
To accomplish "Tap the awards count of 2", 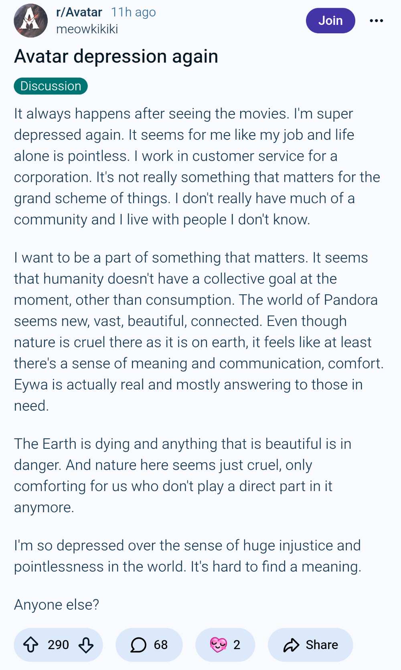I will [237, 645].
